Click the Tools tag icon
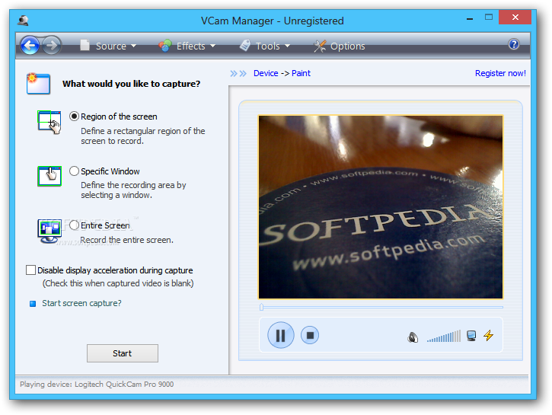 [245, 46]
